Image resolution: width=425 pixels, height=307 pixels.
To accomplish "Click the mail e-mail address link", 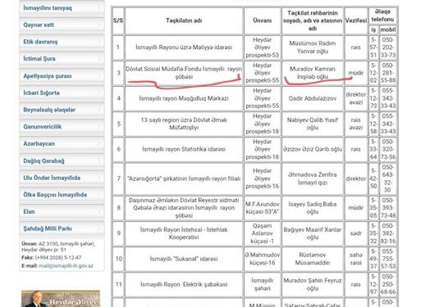I will [66, 265].
